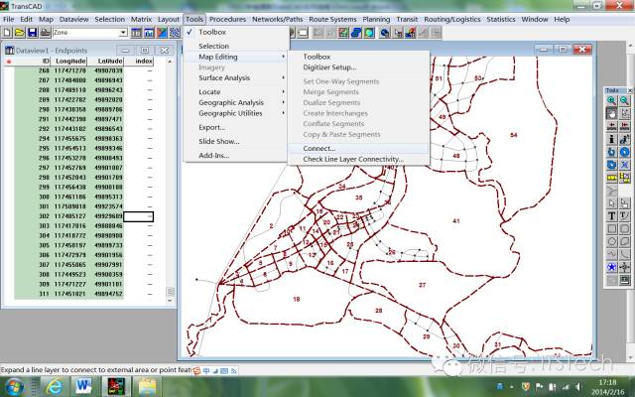Open the Procedures menu

point(227,19)
